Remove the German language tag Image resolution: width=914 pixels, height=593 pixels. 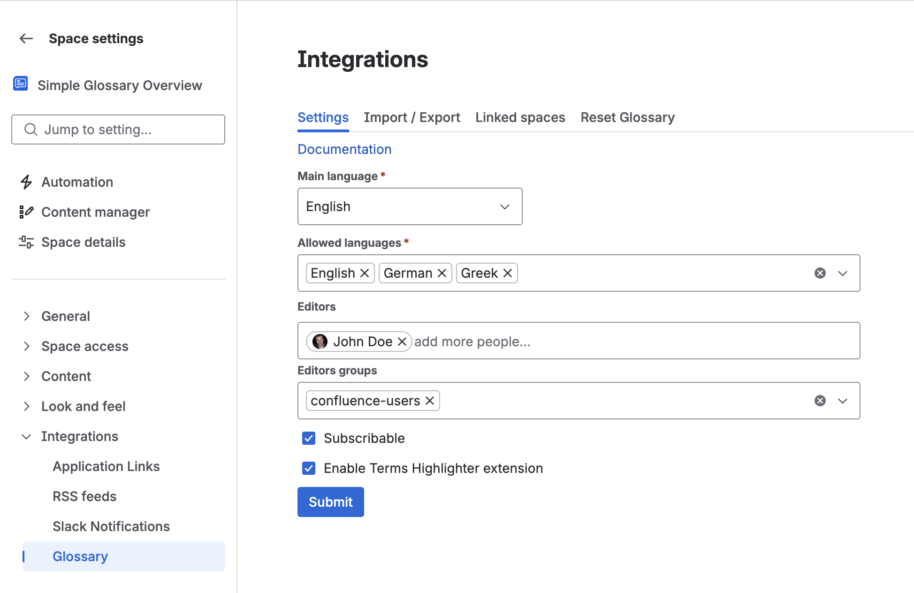[442, 273]
